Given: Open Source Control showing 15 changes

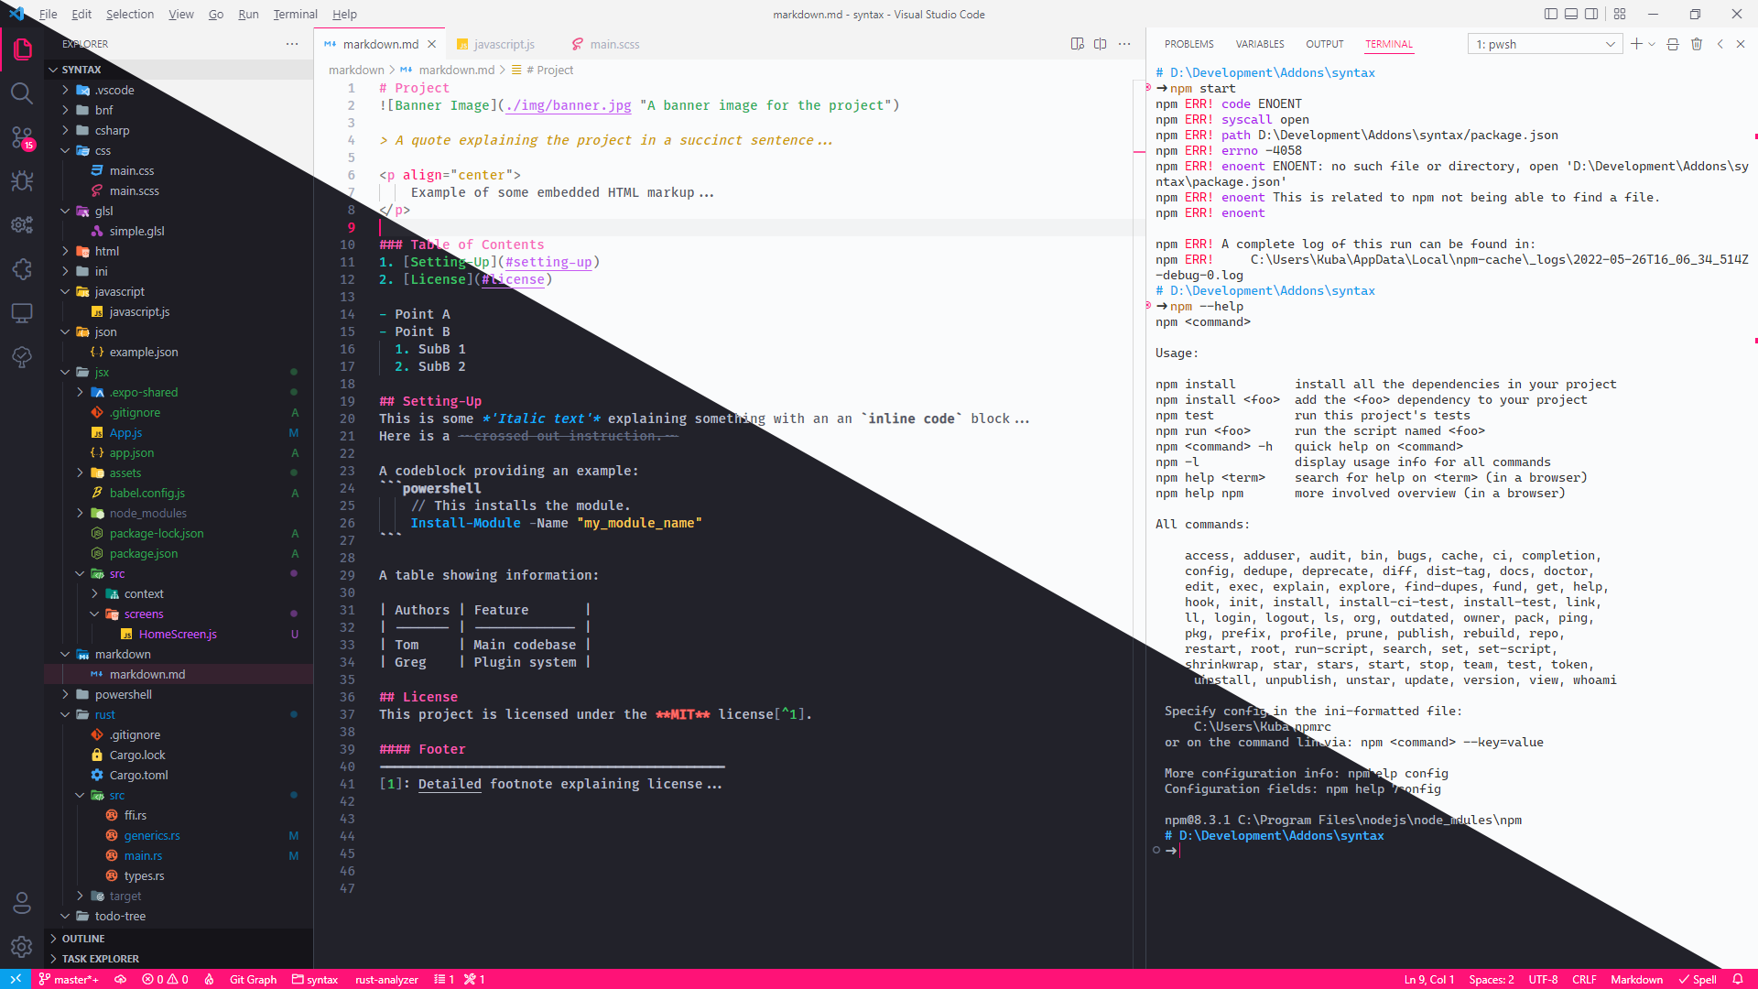Looking at the screenshot, I should click(22, 137).
